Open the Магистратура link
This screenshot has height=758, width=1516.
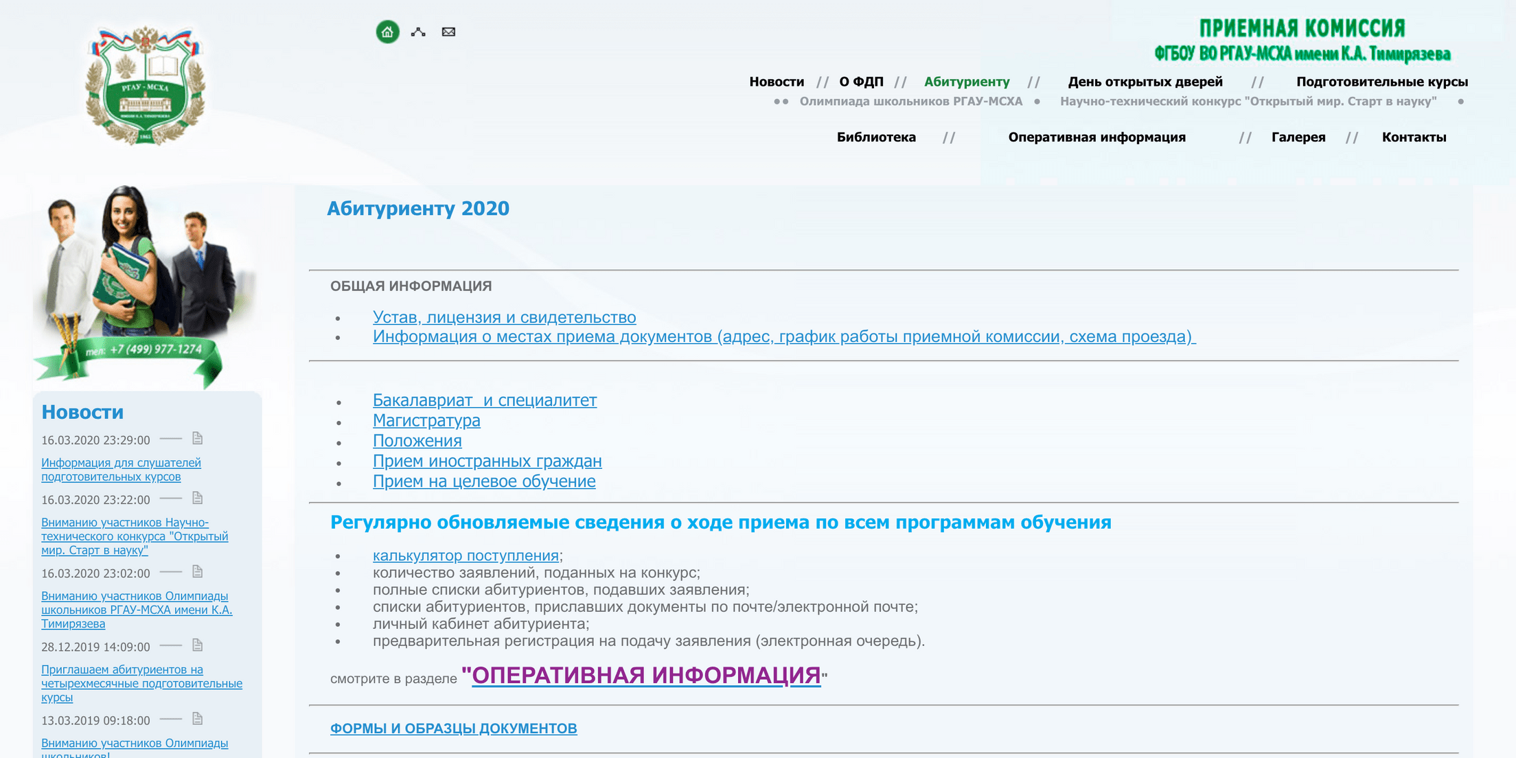pyautogui.click(x=426, y=421)
